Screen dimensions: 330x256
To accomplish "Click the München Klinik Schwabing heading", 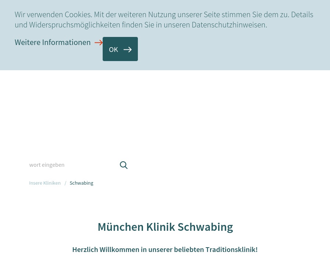I will point(165,227).
